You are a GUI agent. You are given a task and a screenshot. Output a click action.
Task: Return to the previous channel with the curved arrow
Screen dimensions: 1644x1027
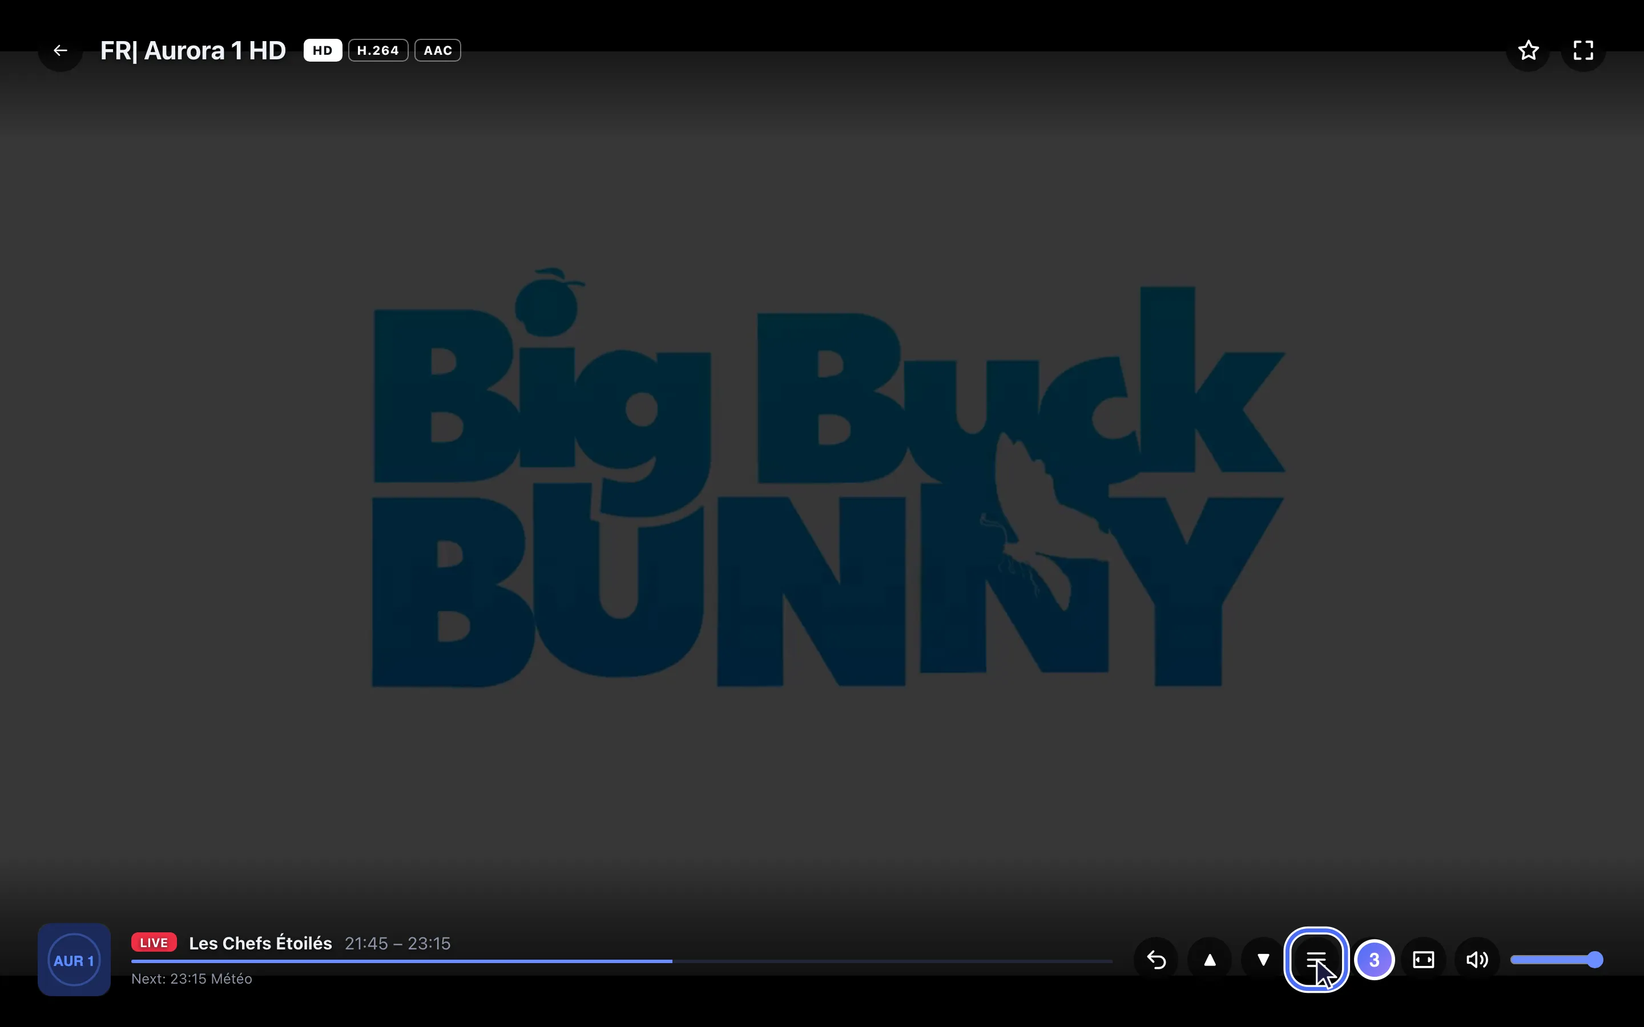pos(1157,960)
